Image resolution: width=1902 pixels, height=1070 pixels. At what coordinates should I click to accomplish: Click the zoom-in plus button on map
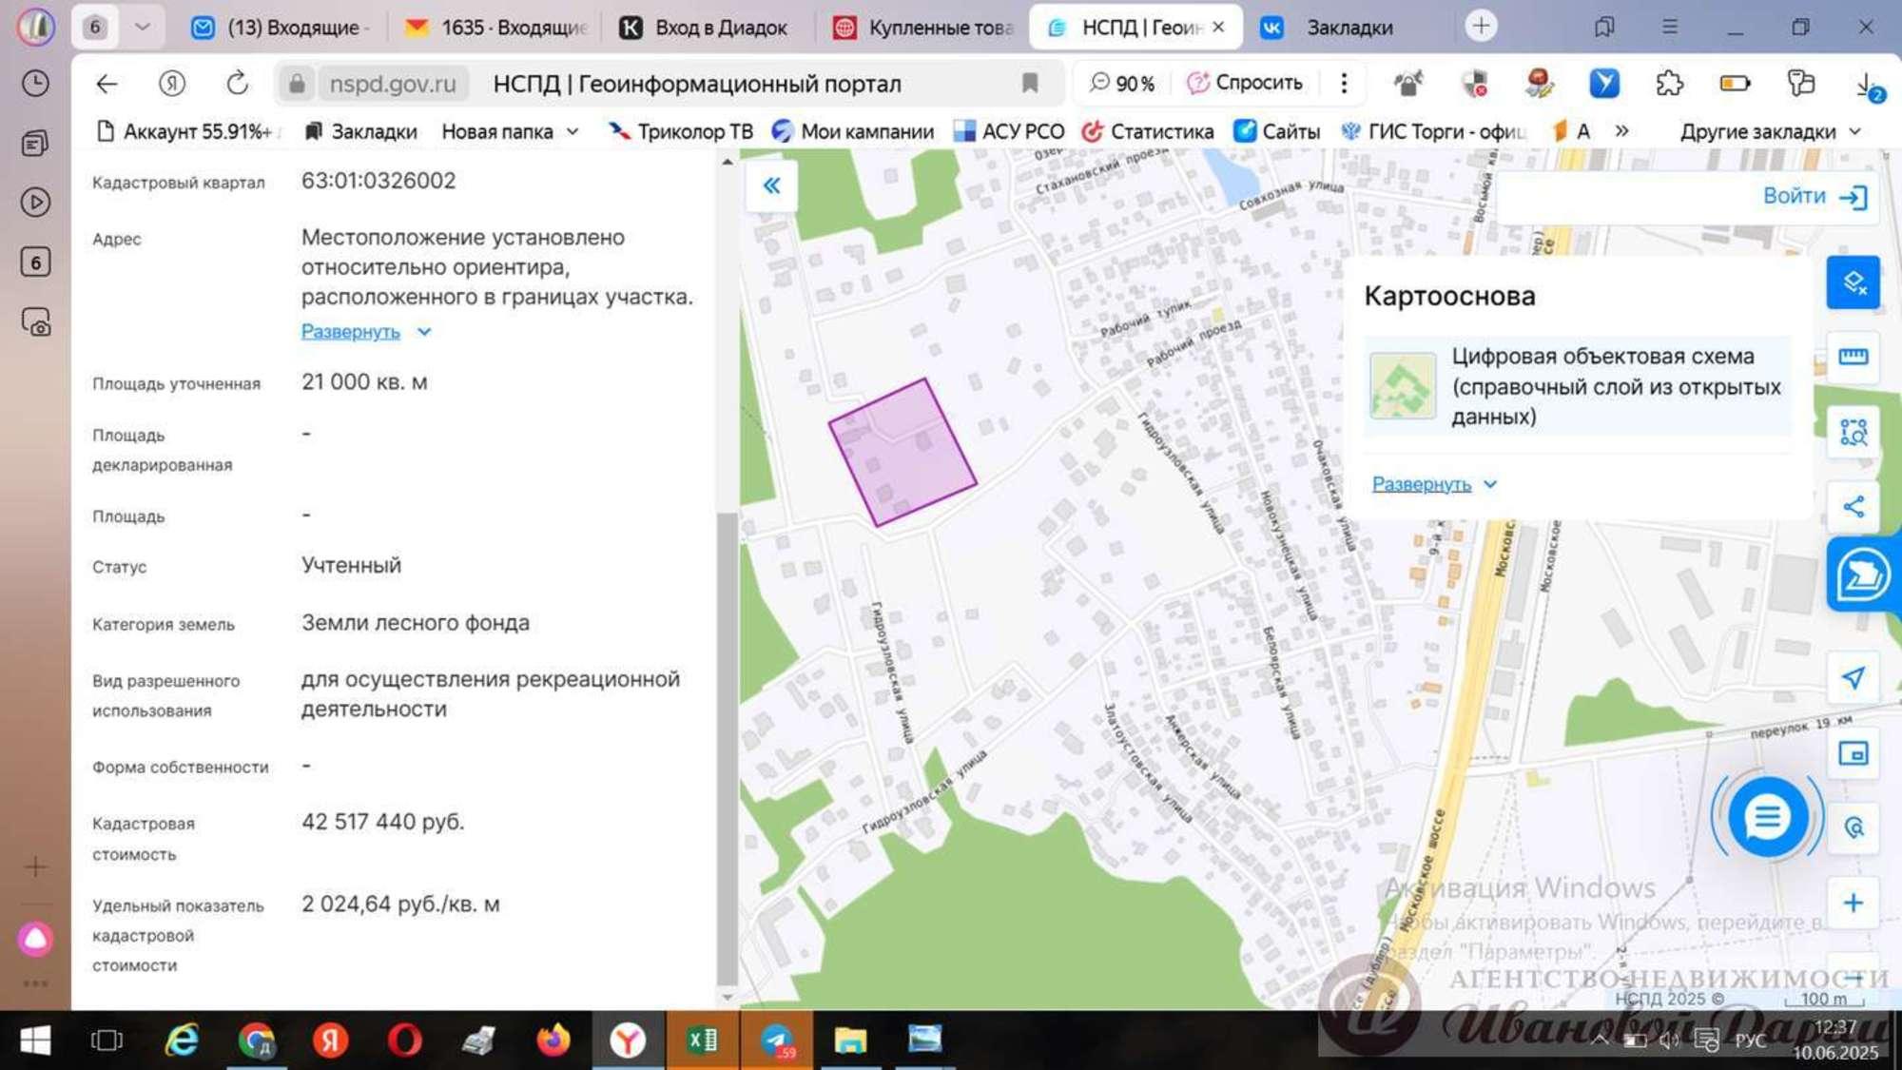pos(1853,903)
